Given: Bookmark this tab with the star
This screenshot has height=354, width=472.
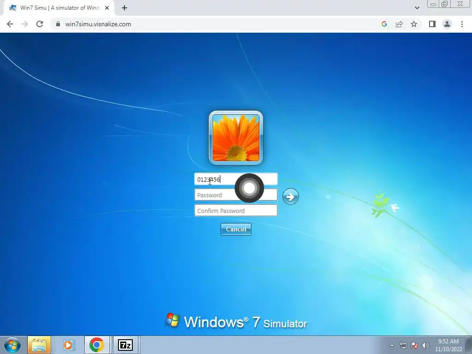Looking at the screenshot, I should coord(414,24).
